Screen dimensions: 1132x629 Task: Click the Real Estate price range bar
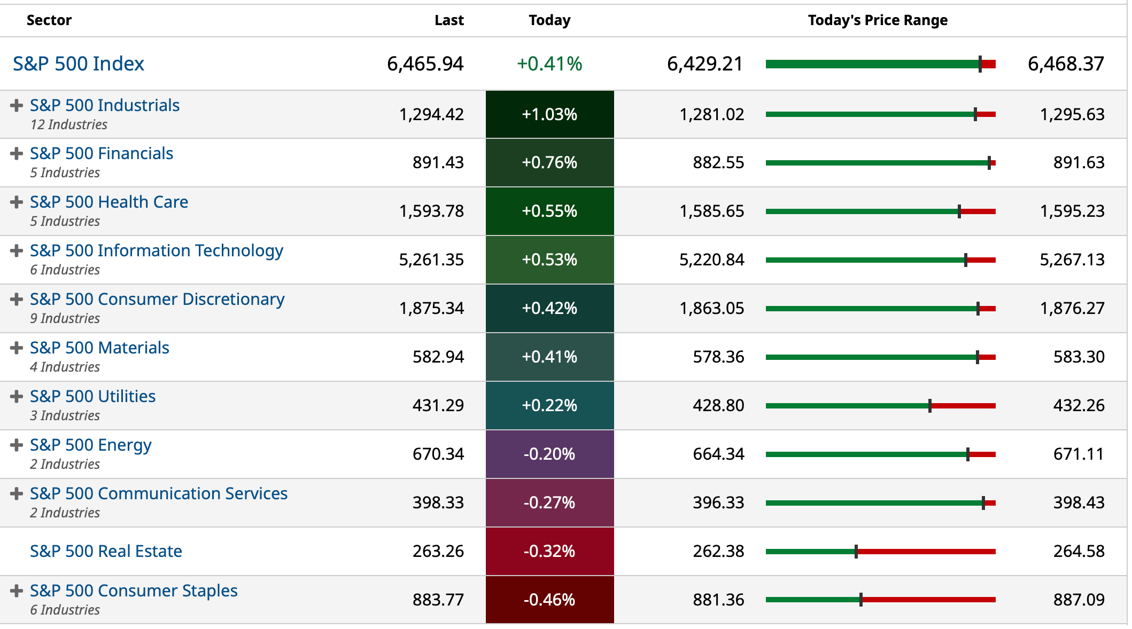tap(880, 552)
